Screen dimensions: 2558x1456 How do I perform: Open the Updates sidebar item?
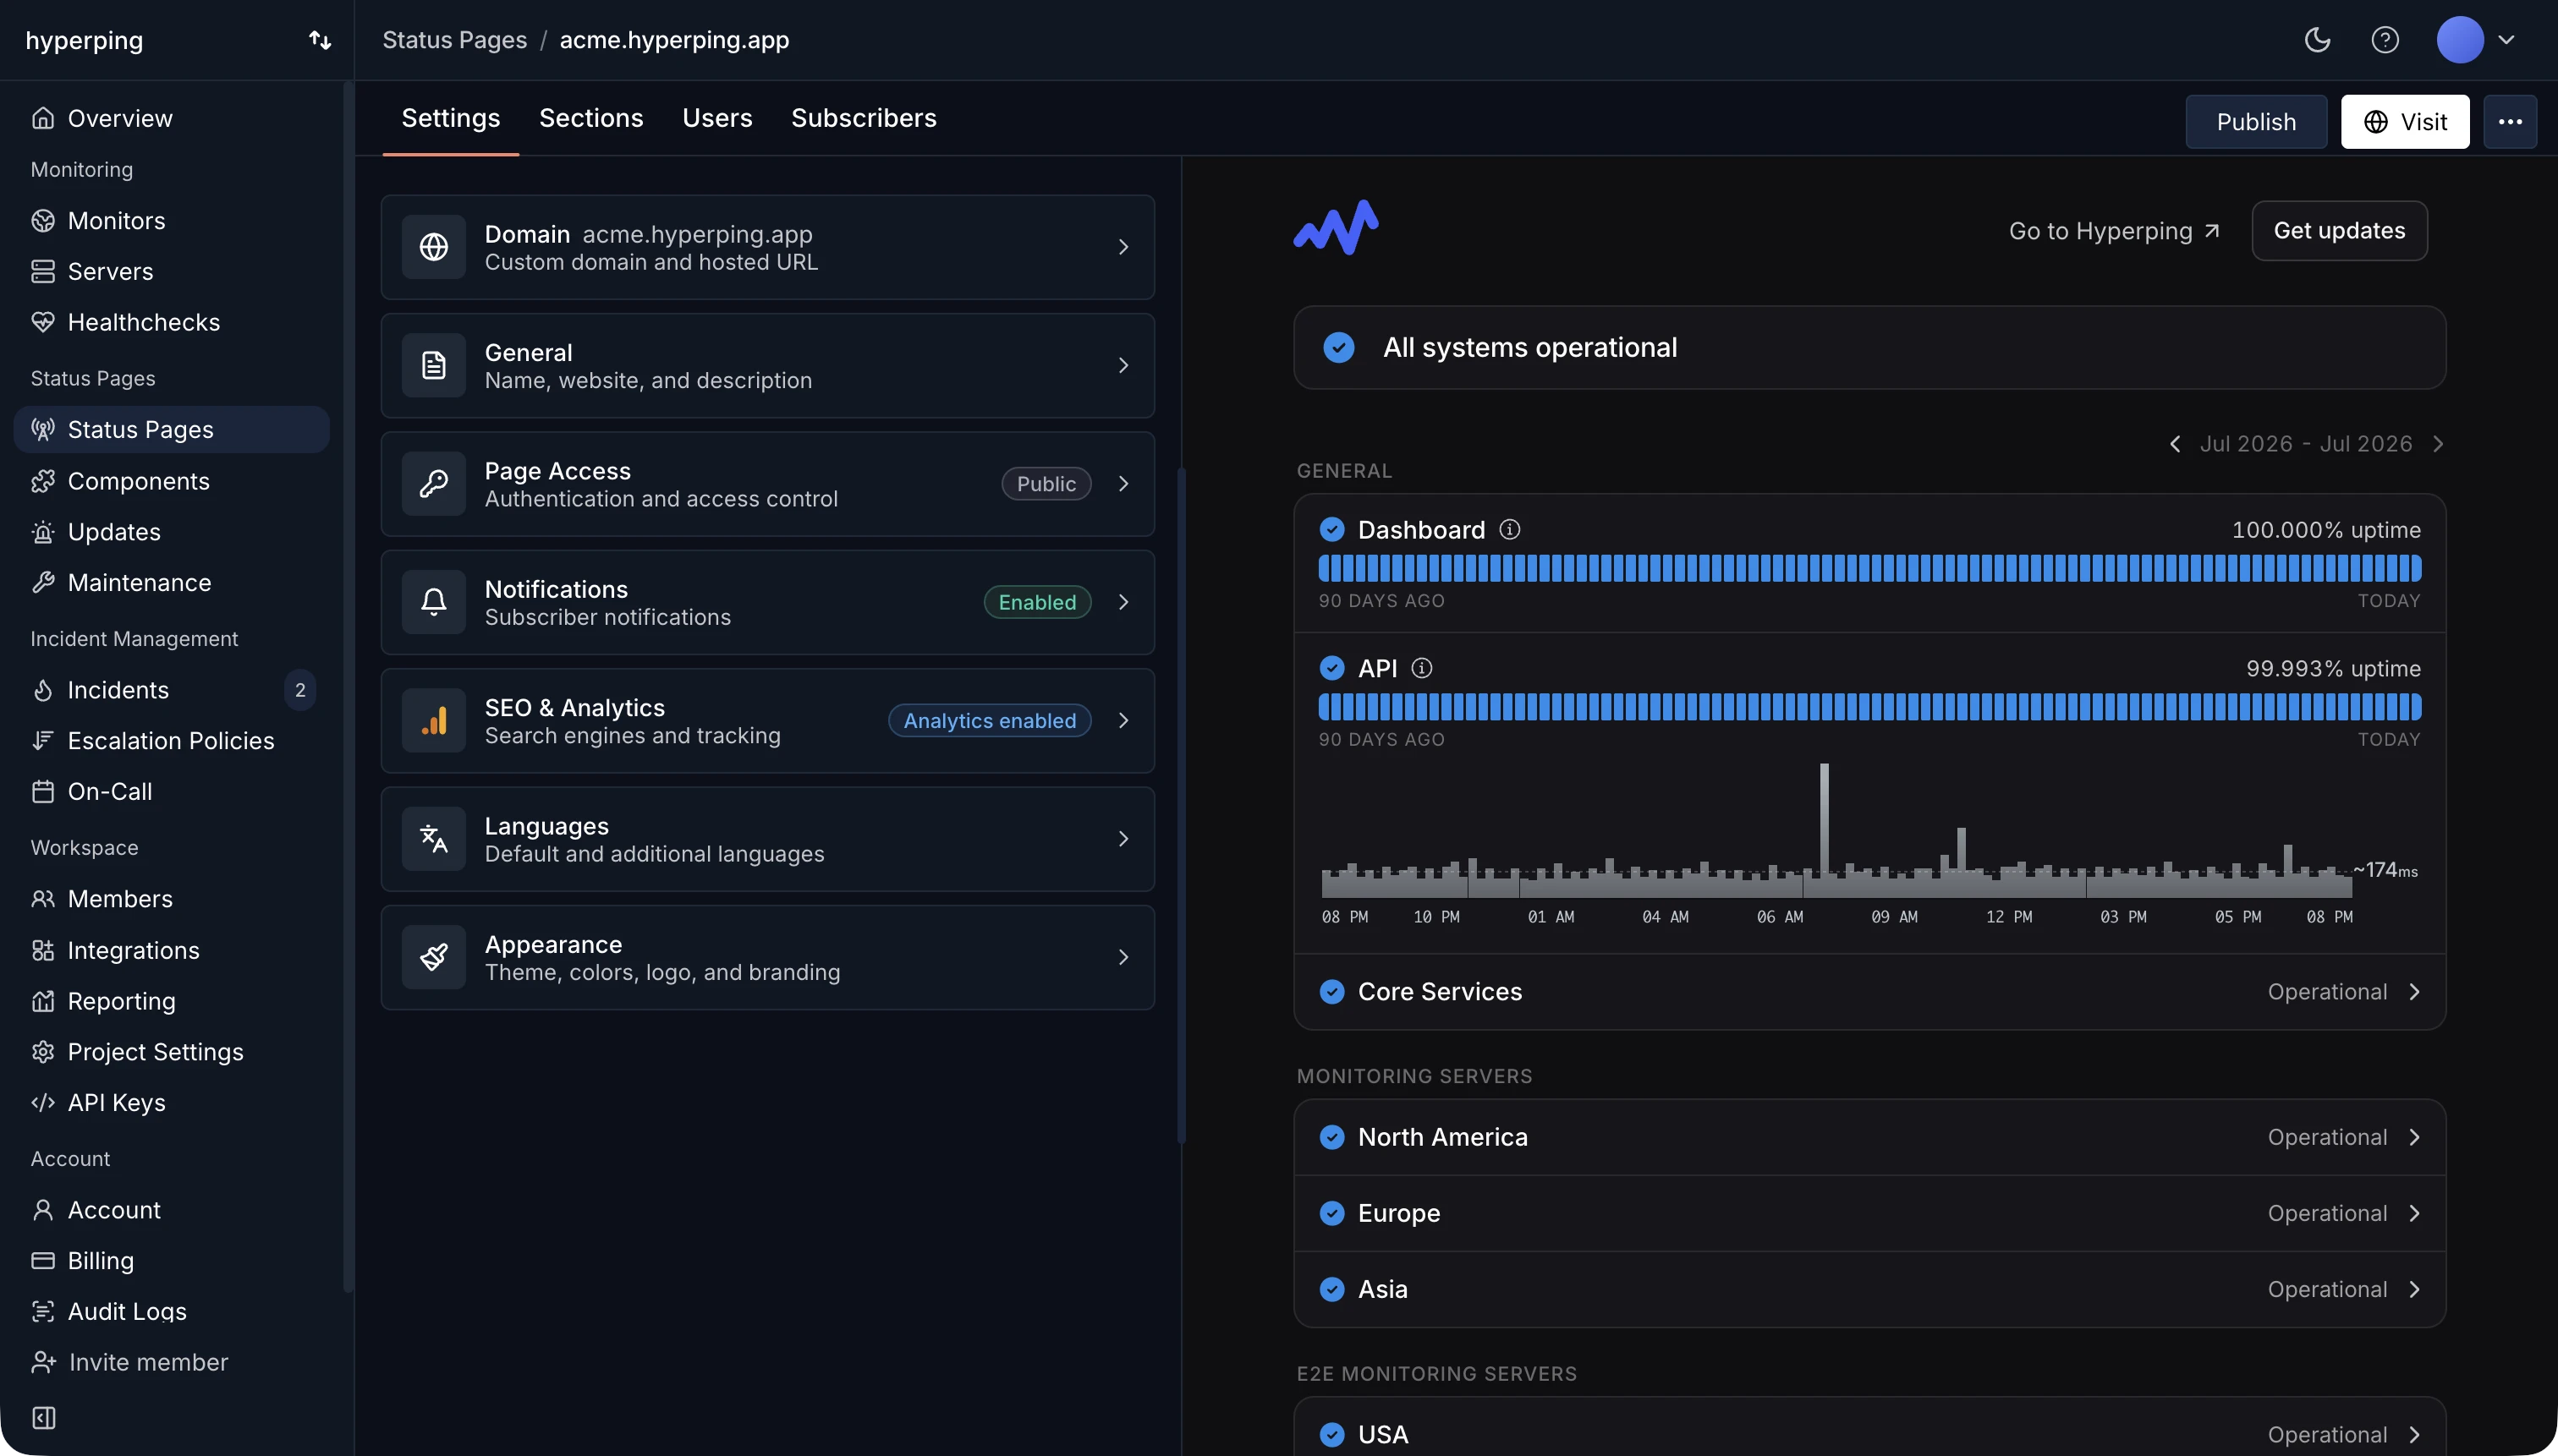click(171, 532)
